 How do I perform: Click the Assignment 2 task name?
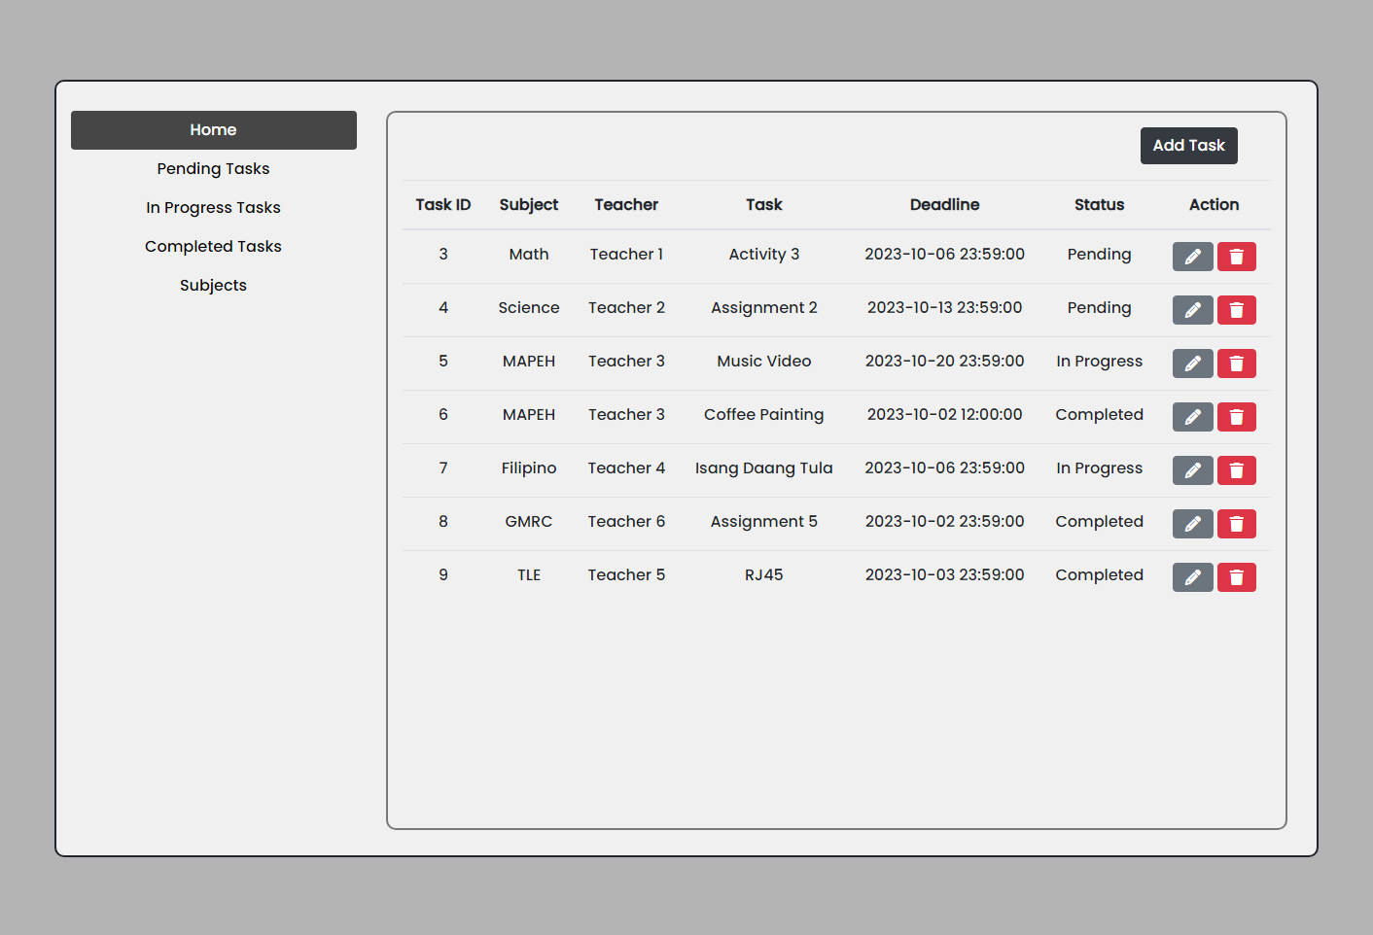click(764, 308)
